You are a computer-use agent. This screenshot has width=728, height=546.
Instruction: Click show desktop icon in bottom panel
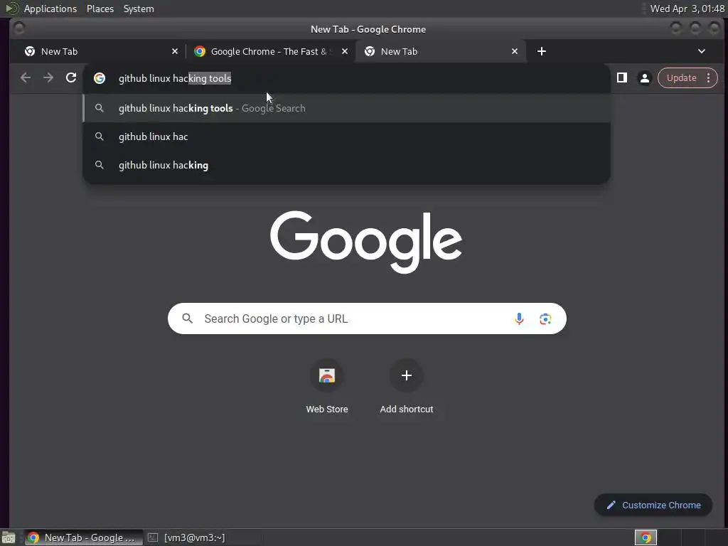click(9, 537)
